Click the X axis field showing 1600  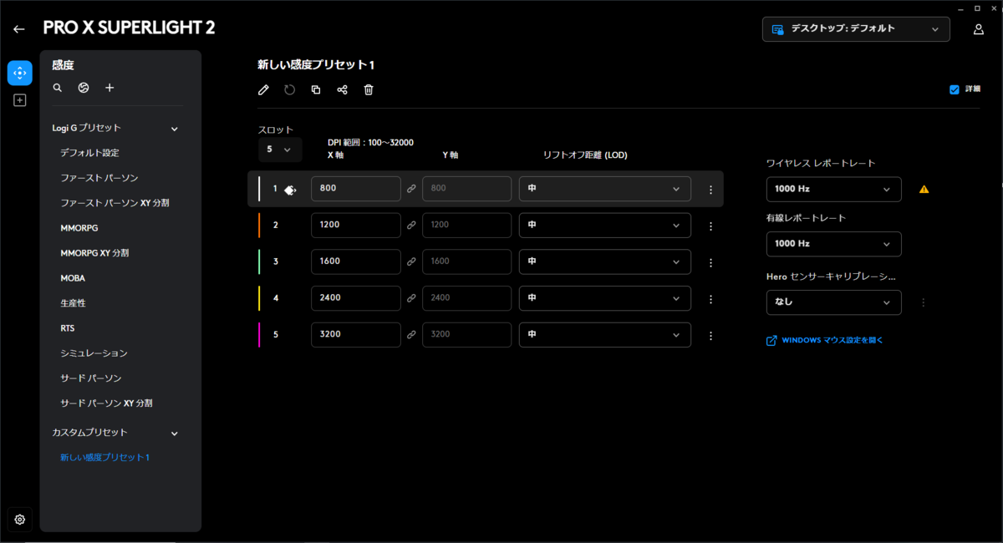tap(356, 261)
